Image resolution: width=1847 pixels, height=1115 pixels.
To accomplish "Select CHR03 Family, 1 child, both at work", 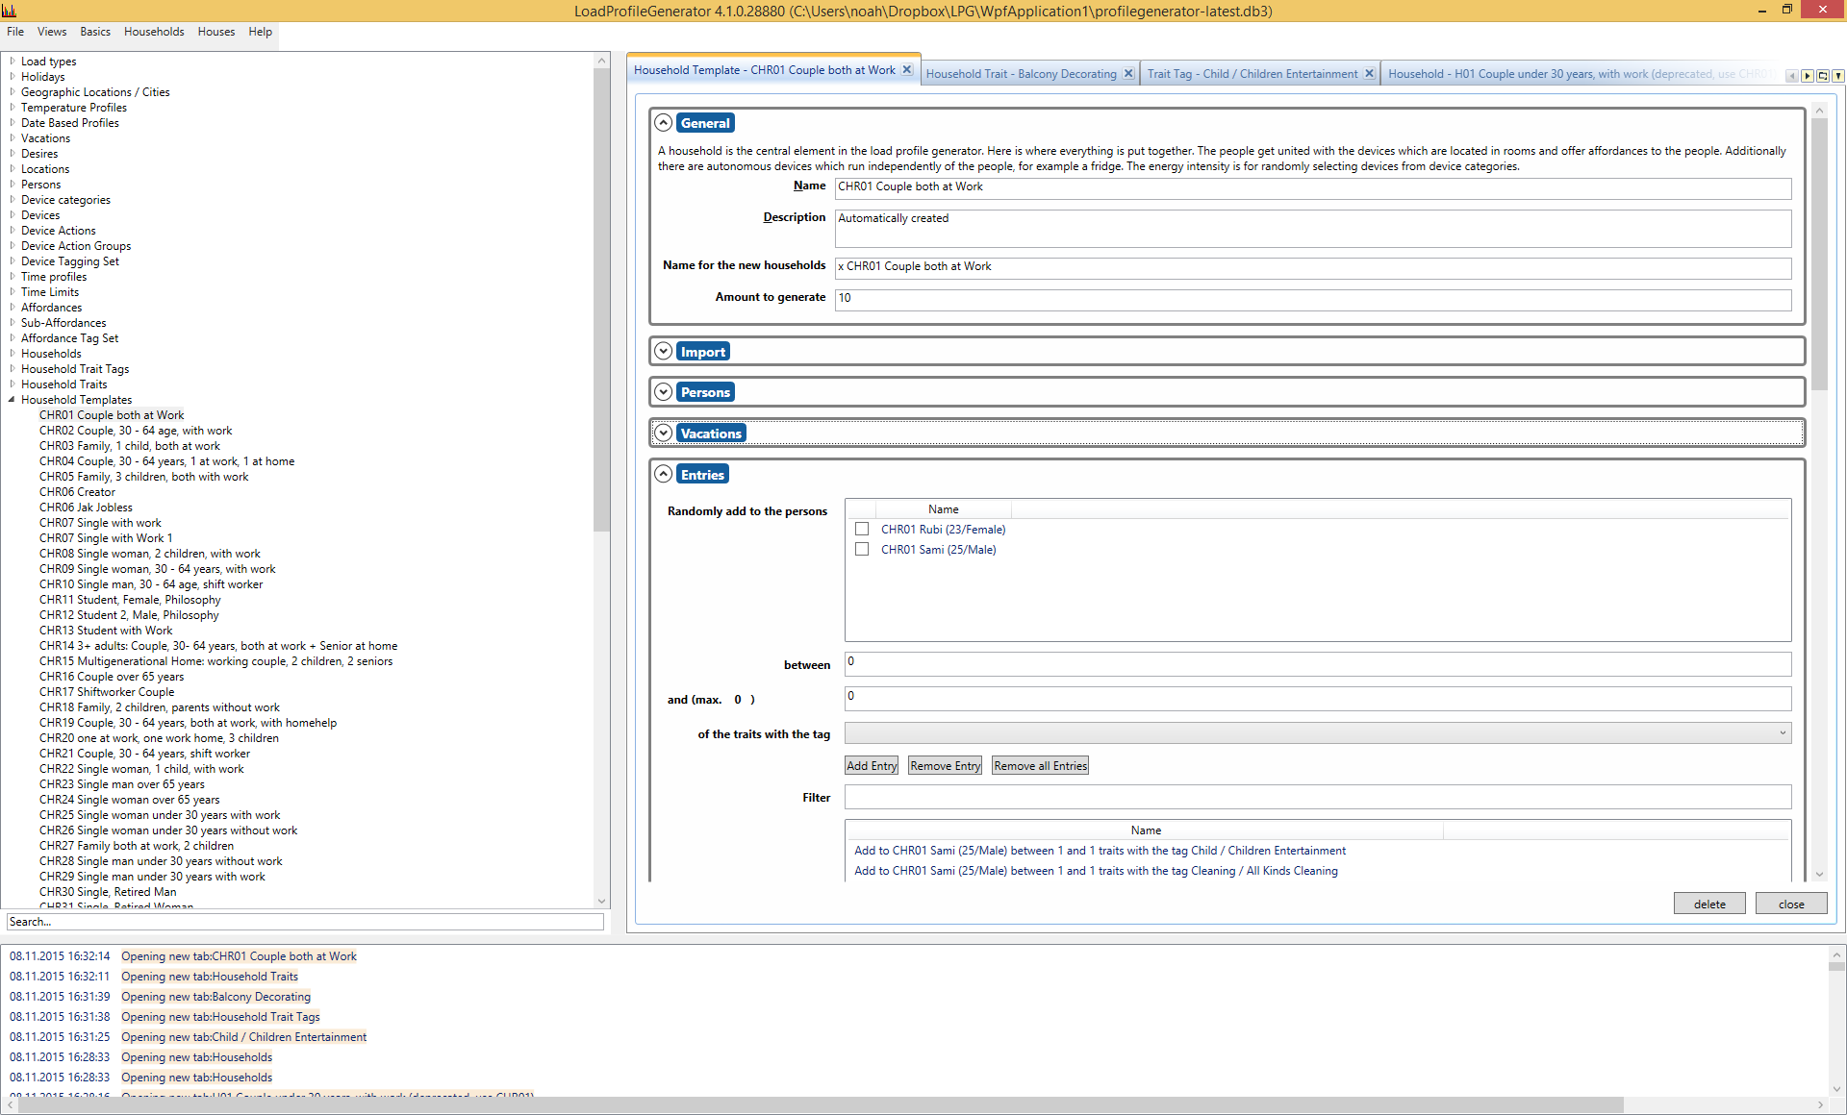I will tap(130, 446).
